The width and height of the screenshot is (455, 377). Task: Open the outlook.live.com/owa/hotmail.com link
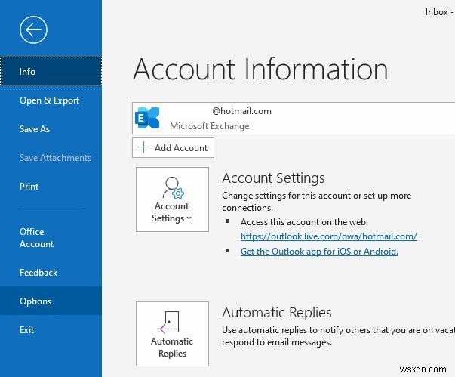pos(329,236)
